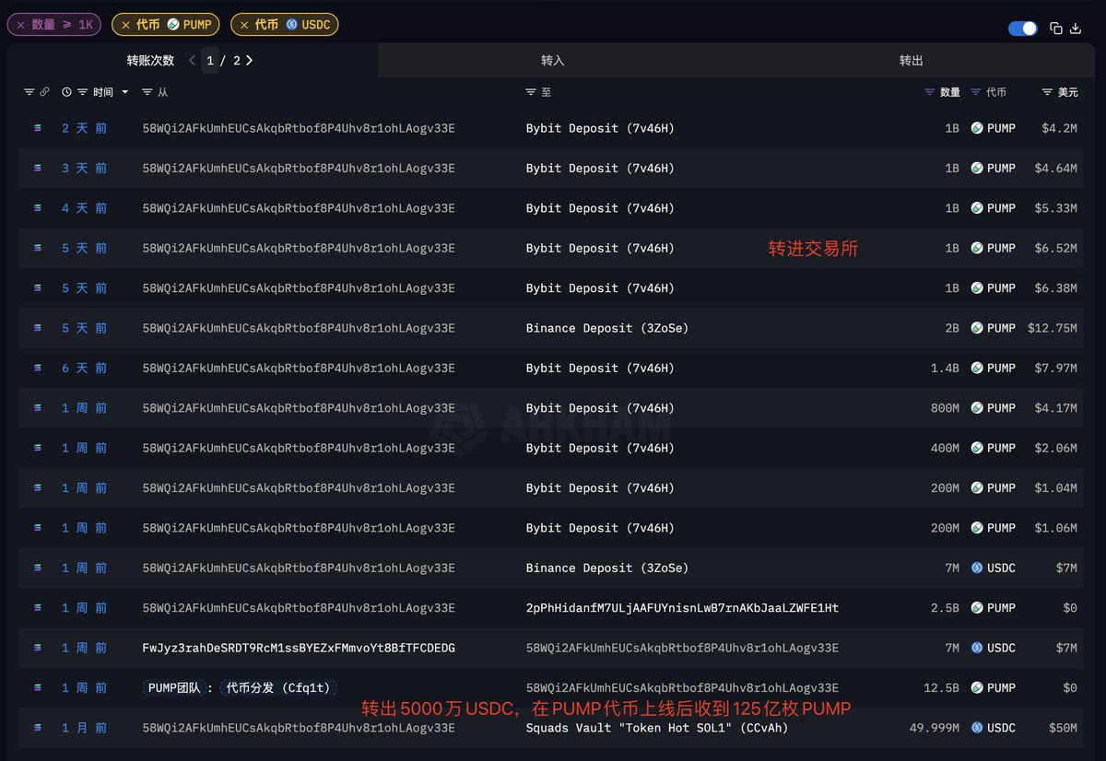1106x761 pixels.
Task: Click the $12.75M value cell
Action: (x=1053, y=328)
